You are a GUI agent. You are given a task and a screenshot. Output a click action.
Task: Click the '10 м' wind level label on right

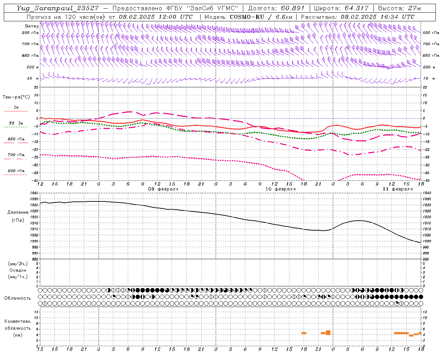coord(428,78)
